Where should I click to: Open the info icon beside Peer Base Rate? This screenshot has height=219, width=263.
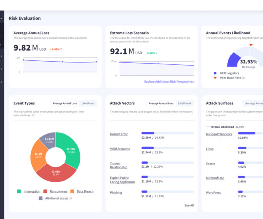coord(243,78)
